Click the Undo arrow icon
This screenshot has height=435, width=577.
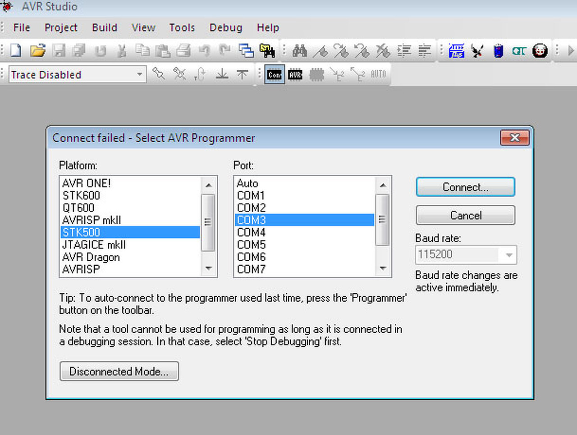click(x=204, y=50)
